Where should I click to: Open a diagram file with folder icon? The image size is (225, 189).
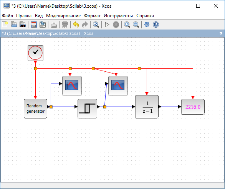tap(14, 25)
